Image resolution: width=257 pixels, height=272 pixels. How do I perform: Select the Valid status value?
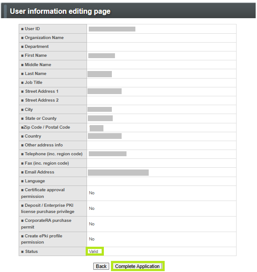[94, 251]
